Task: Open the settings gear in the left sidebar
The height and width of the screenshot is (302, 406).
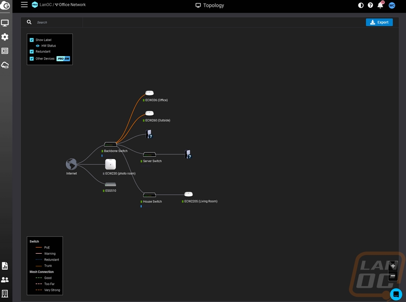Action: tap(5, 37)
